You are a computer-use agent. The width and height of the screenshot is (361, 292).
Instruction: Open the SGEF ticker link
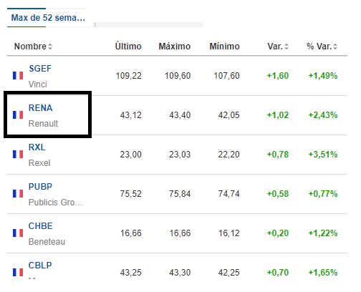coord(40,69)
